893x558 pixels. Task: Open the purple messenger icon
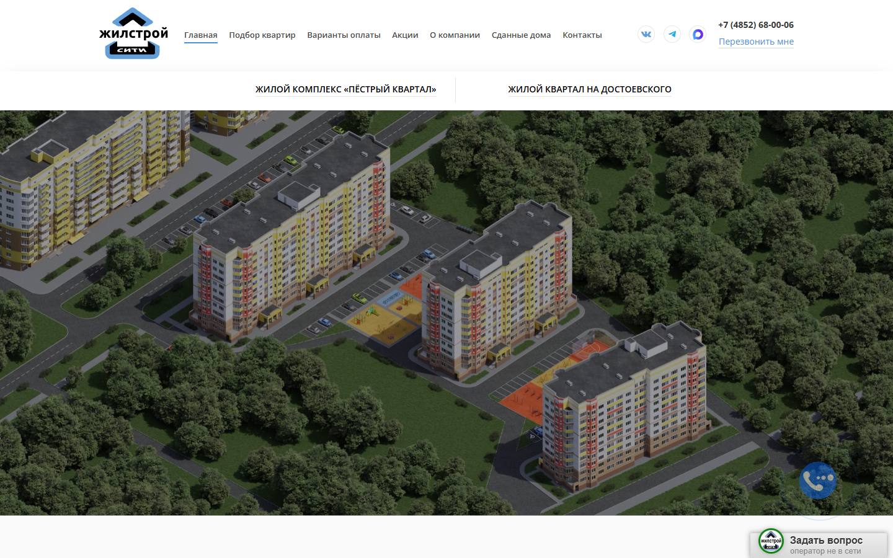(x=698, y=34)
